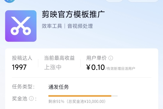Select the 音视频处理 category tag
Screen dimensions: 163x109
coord(80,26)
